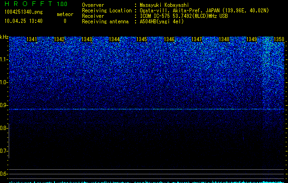The height and width of the screenshot is (183, 288).
Task: Click the Receiver field label
Action: click(x=93, y=16)
